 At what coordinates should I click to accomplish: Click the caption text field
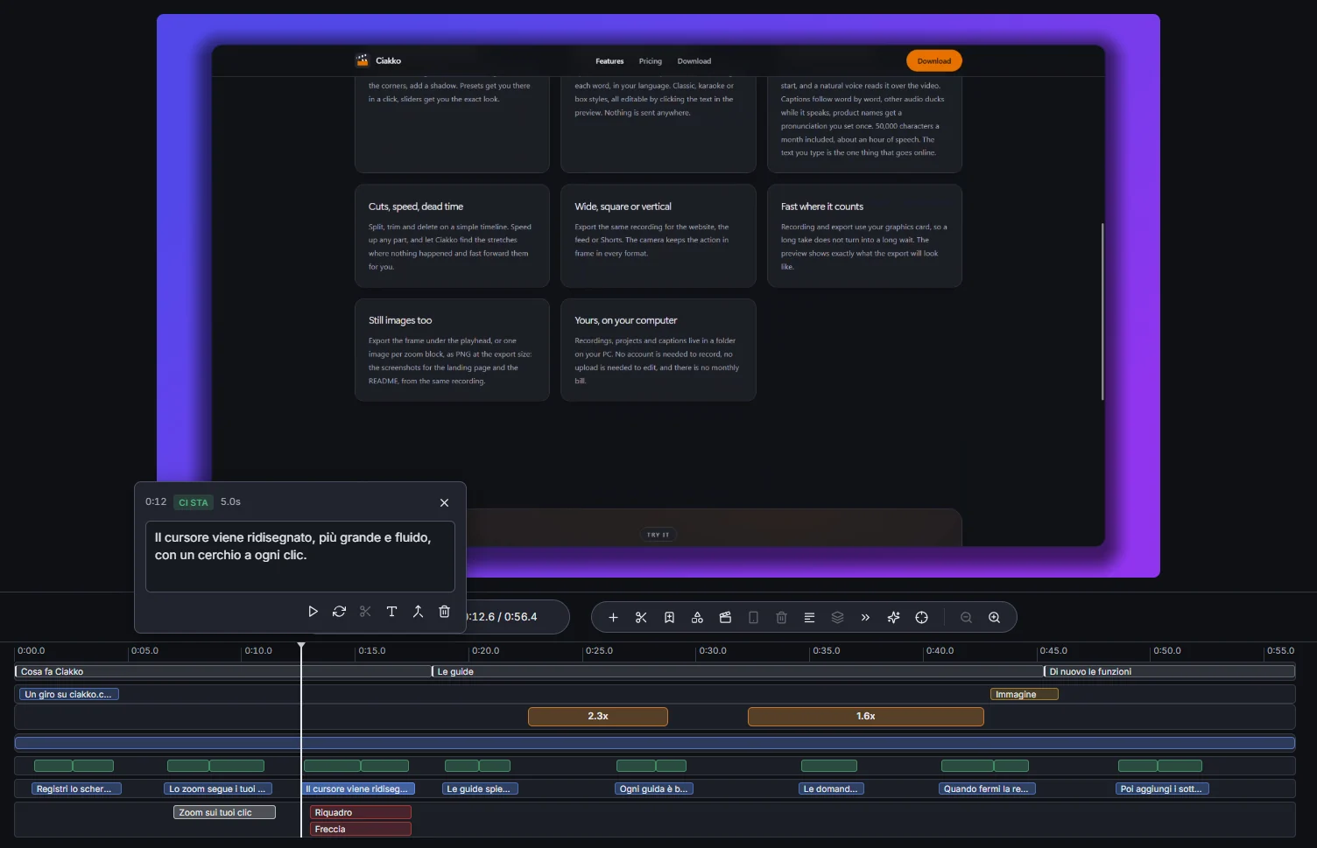(x=300, y=557)
